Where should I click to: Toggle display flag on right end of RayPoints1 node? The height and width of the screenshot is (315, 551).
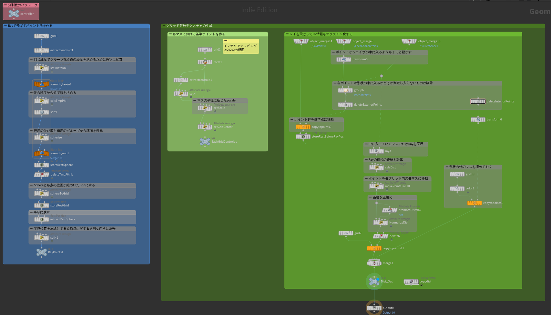[x=46, y=251]
